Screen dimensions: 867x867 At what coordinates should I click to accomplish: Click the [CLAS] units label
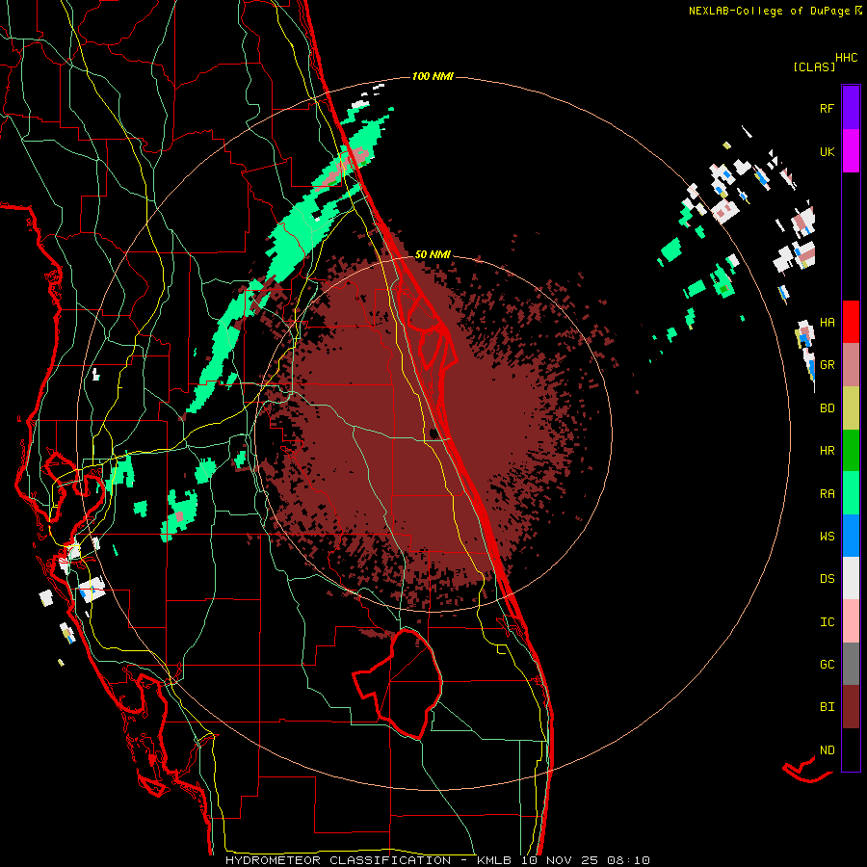click(814, 66)
